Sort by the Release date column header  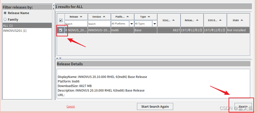pyautogui.click(x=192, y=20)
